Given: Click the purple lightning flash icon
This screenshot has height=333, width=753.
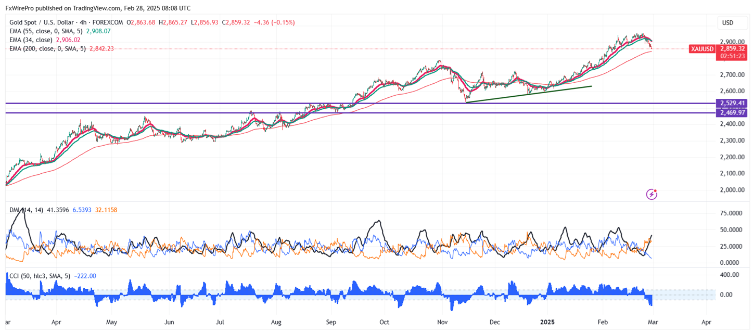Looking at the screenshot, I should 652,194.
